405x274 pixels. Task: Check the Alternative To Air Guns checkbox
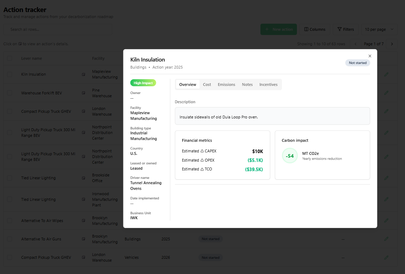click(10, 239)
